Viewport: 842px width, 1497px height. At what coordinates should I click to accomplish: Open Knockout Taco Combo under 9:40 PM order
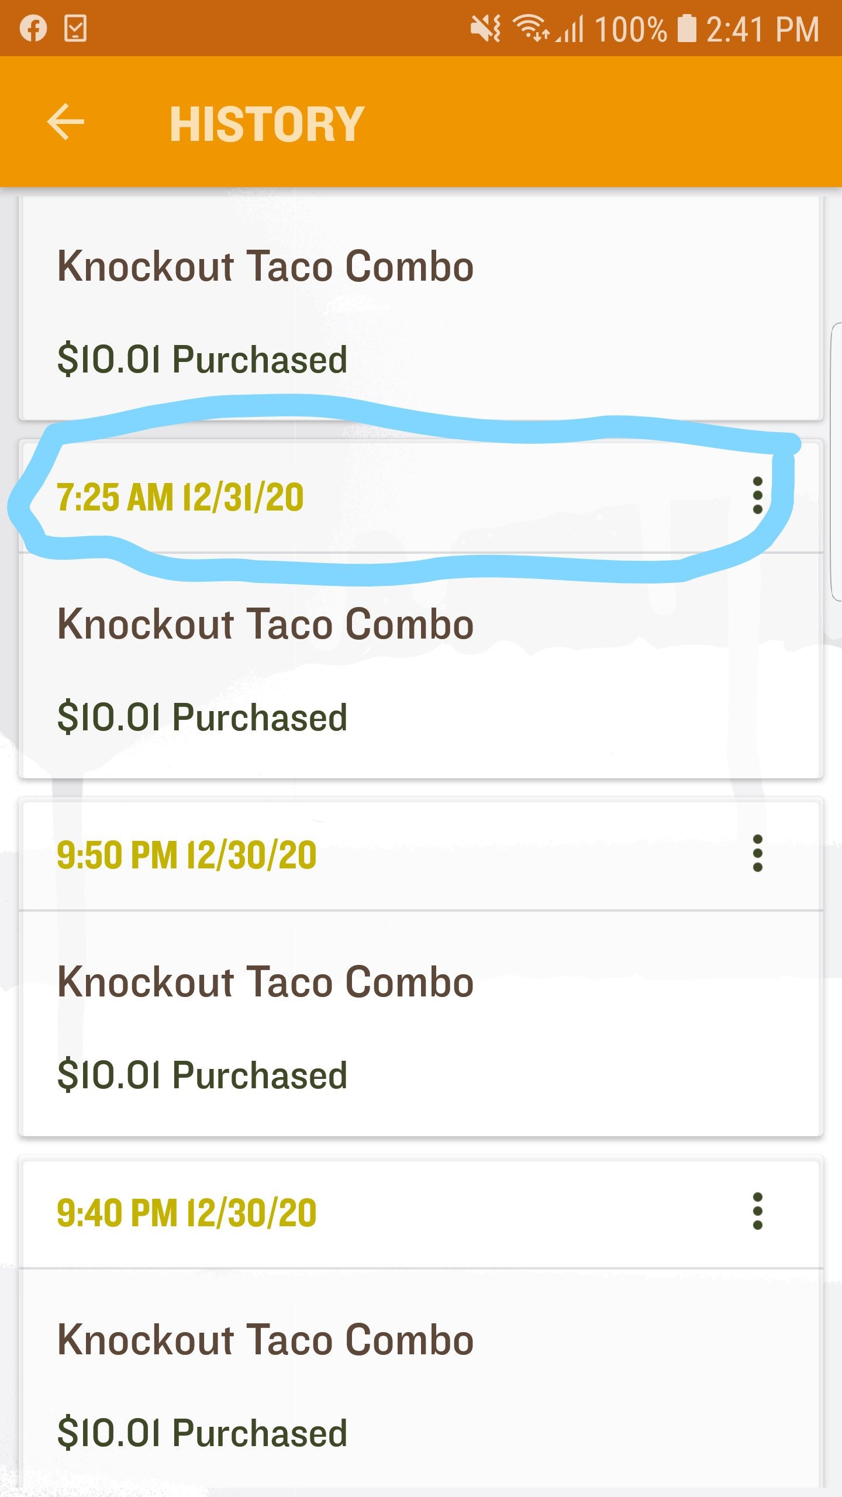click(265, 1340)
